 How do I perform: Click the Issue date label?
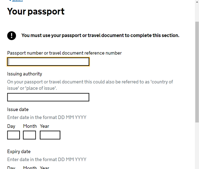click(x=18, y=109)
